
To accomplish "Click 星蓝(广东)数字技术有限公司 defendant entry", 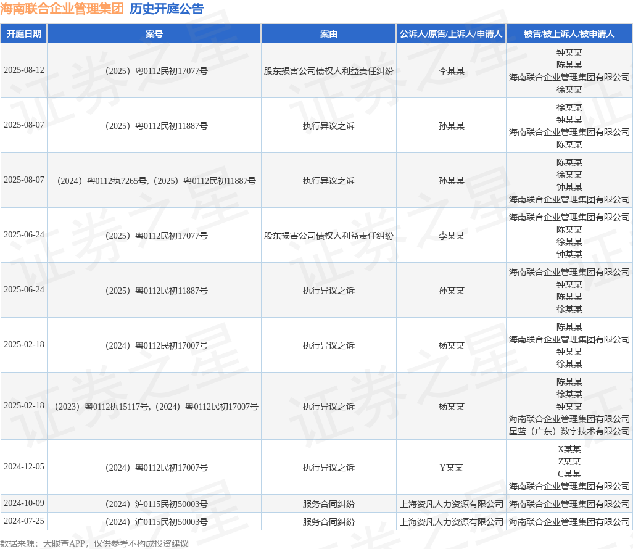I will click(569, 432).
